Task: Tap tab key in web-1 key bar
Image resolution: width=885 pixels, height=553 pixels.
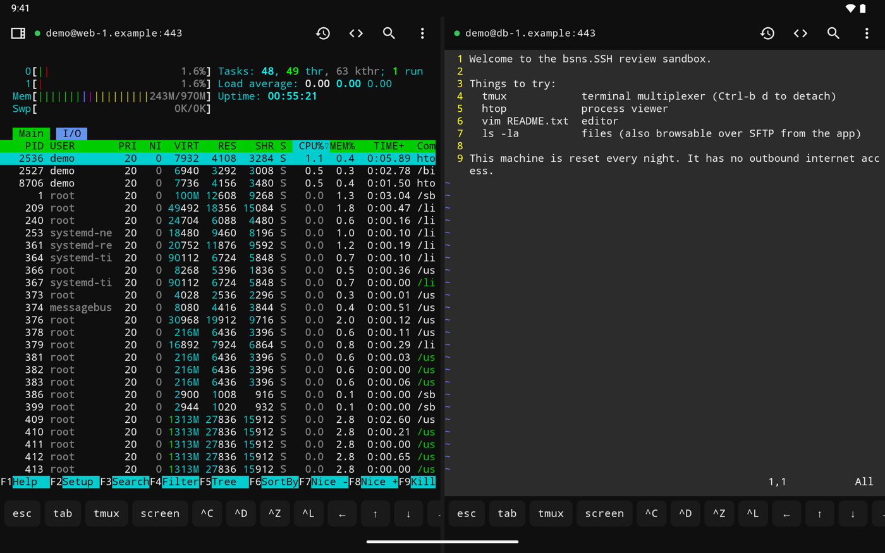Action: click(63, 513)
